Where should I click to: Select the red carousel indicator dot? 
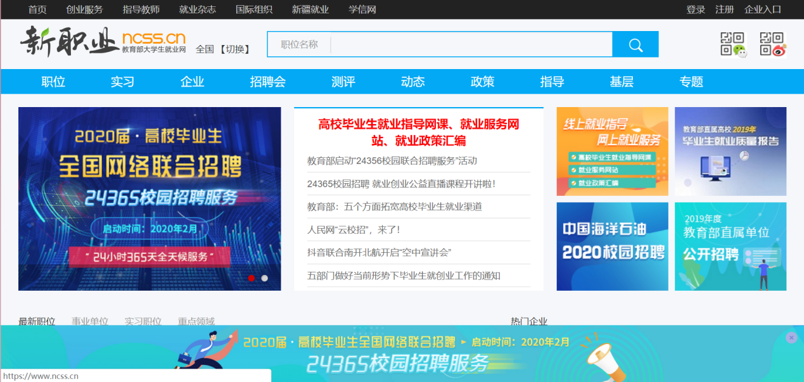(252, 278)
